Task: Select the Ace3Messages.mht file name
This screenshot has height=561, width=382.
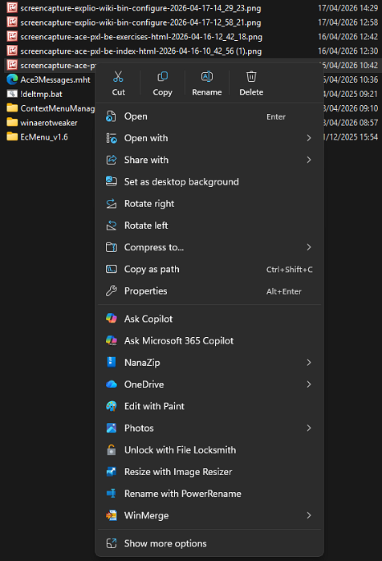Action: click(55, 79)
